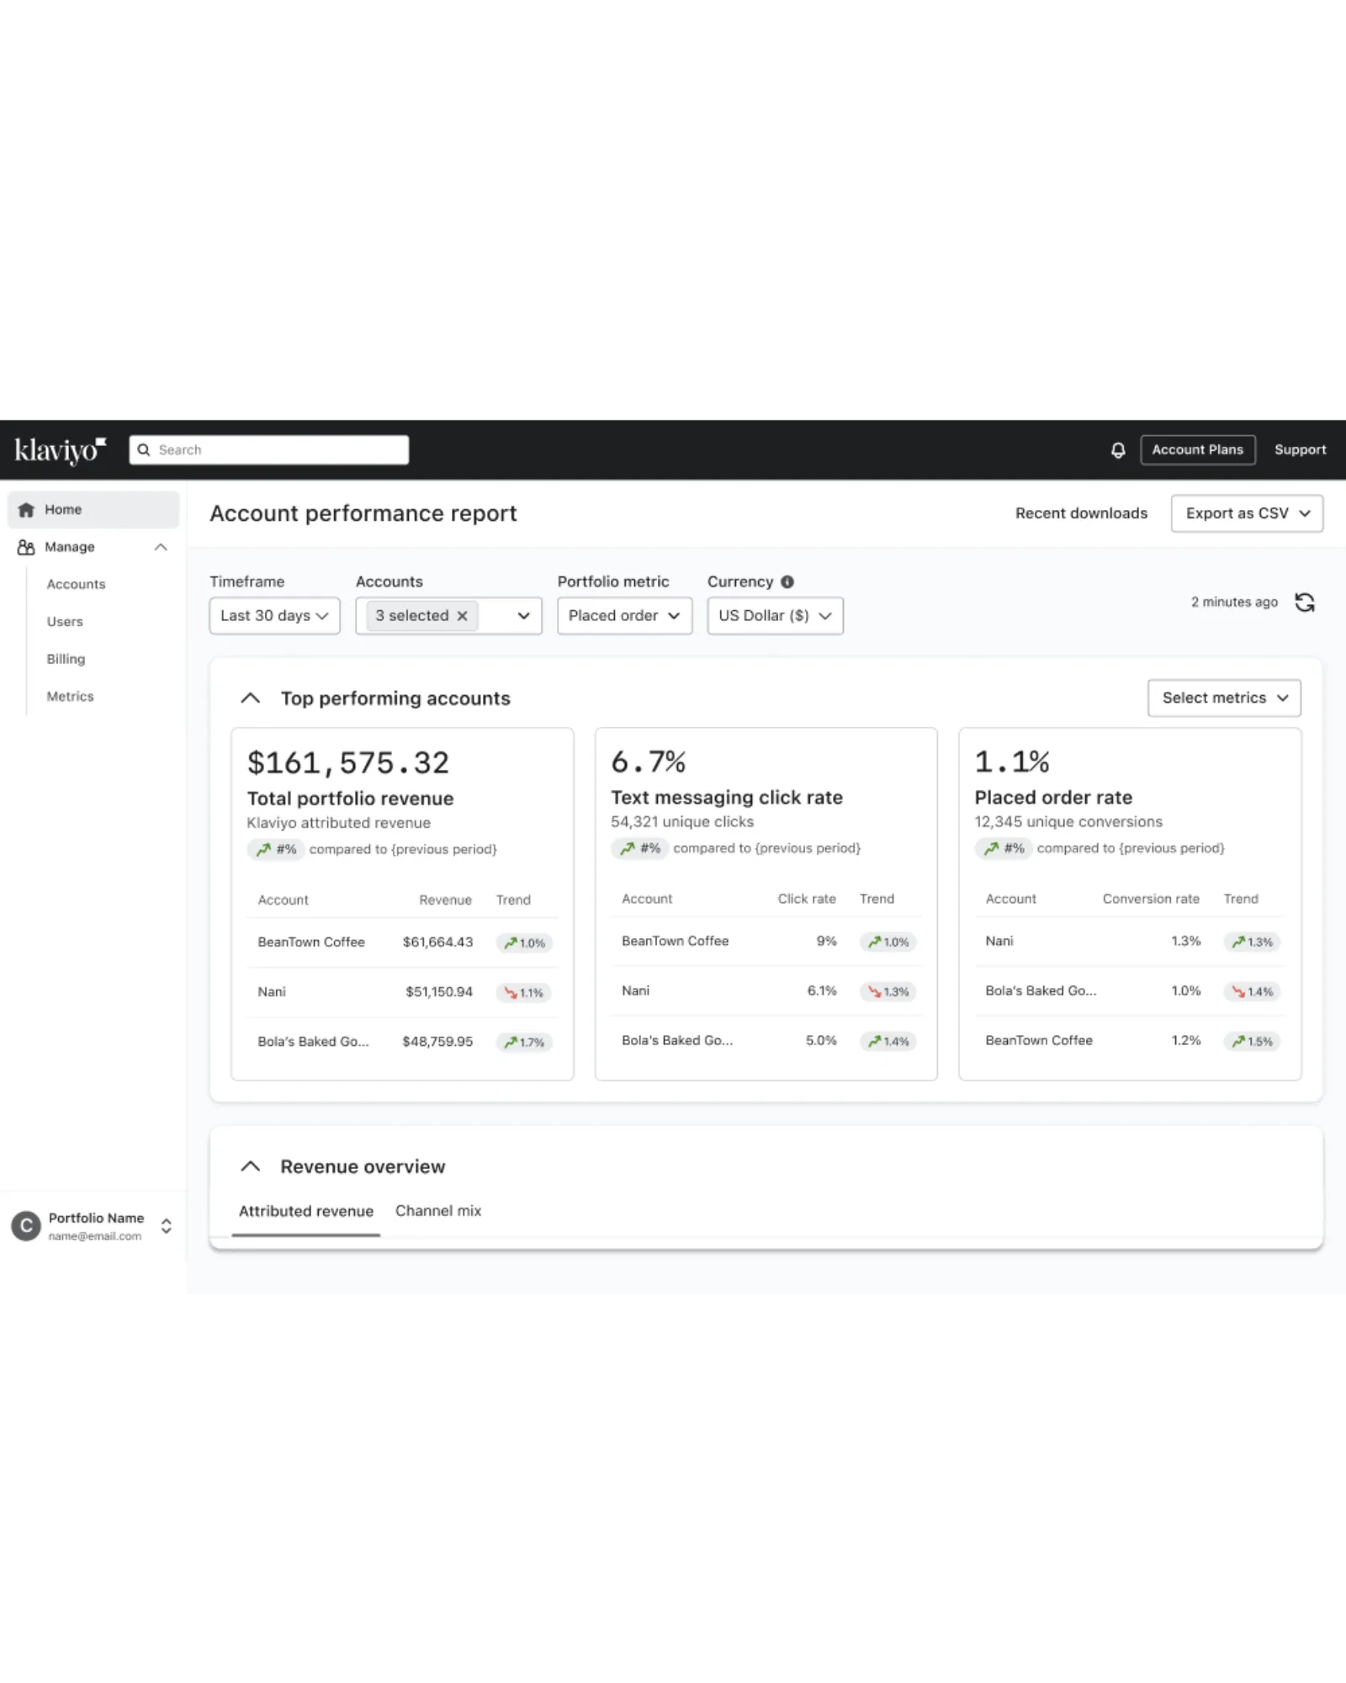Viewport: 1346px width, 1683px height.
Task: Click the $161,575.32 total revenue value
Action: [348, 763]
